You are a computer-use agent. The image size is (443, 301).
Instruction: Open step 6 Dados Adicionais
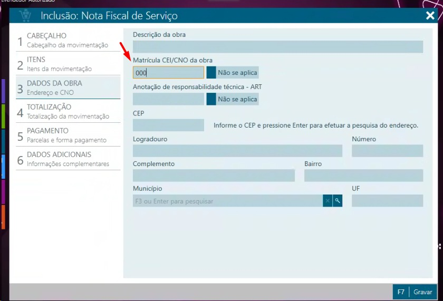[68, 159]
